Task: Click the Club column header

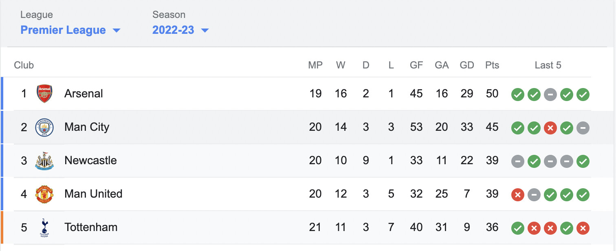Action: [24, 65]
